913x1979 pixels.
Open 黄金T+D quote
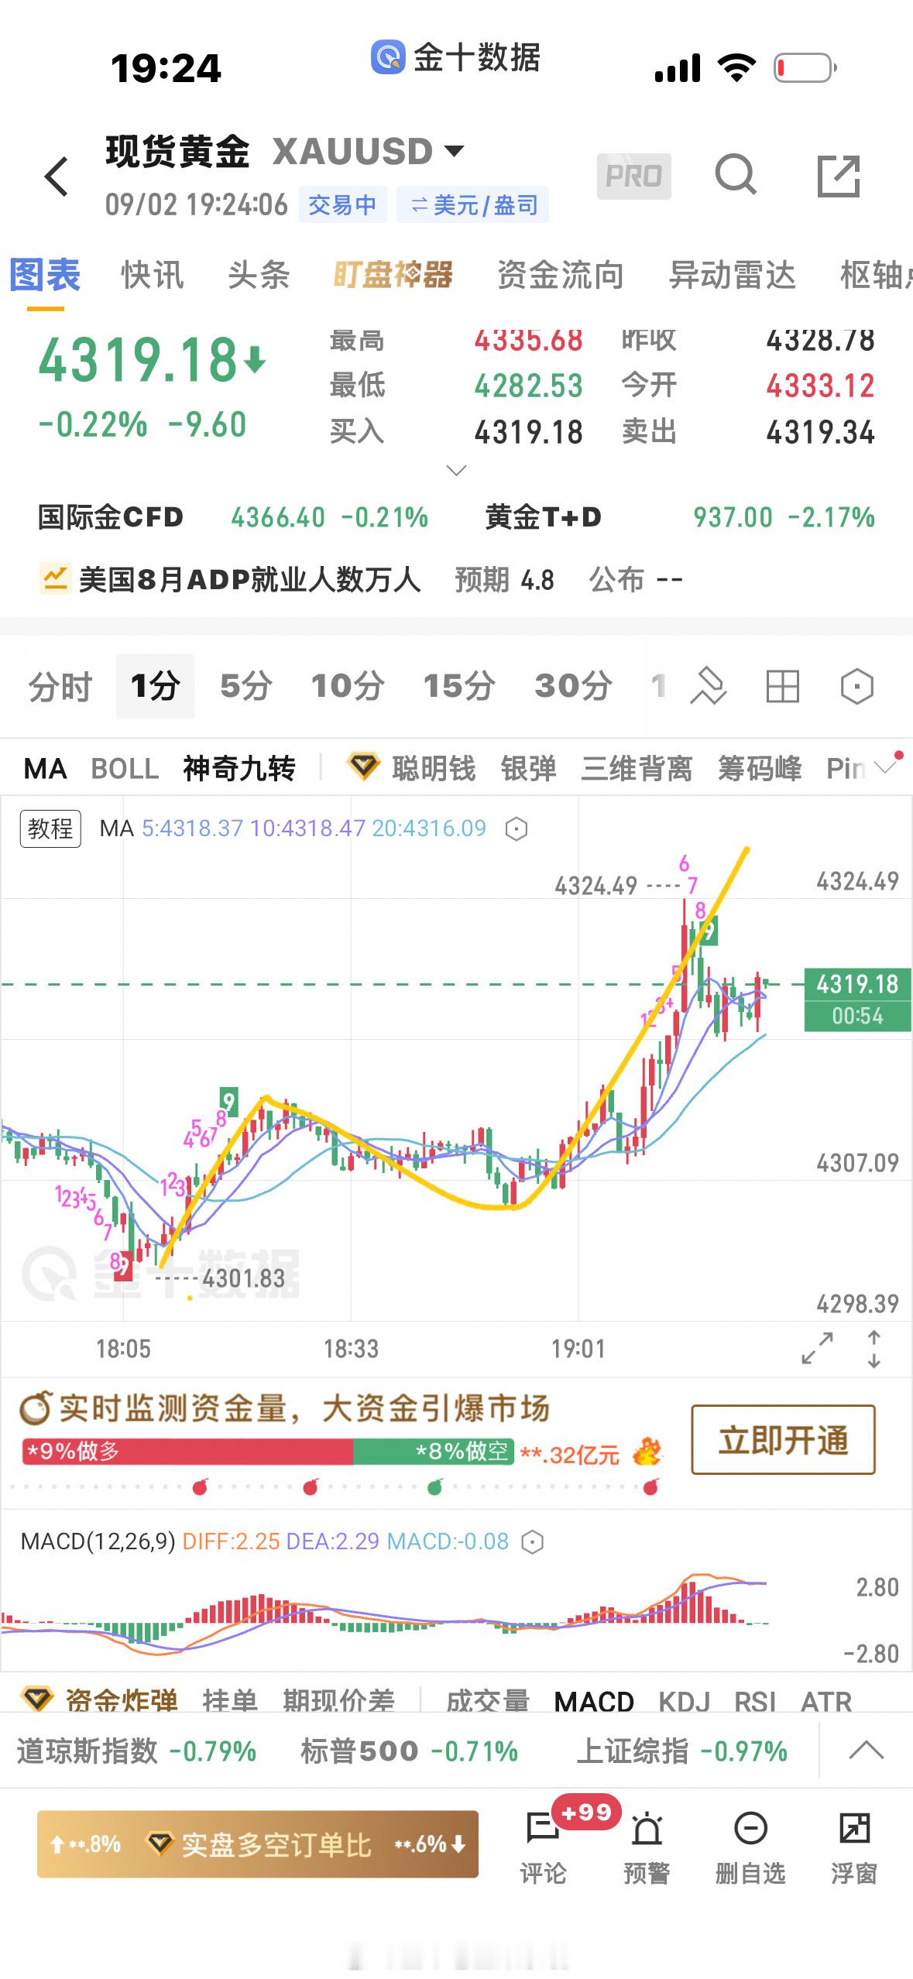click(x=680, y=517)
